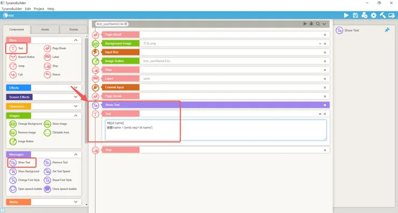This screenshot has height=213, width=398.
Task: Click the search magnifier in scene bar
Action: (x=318, y=24)
